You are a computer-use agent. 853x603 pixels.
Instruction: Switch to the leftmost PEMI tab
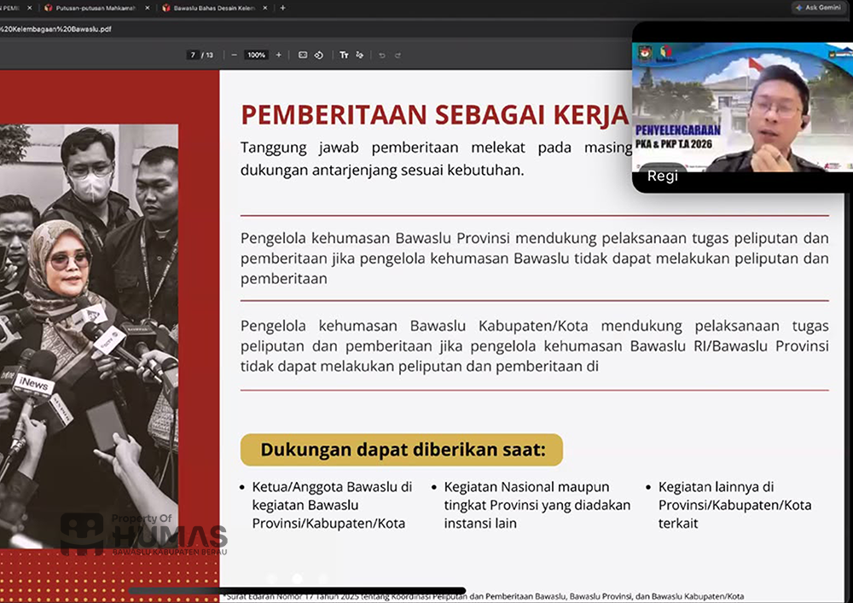tap(16, 9)
